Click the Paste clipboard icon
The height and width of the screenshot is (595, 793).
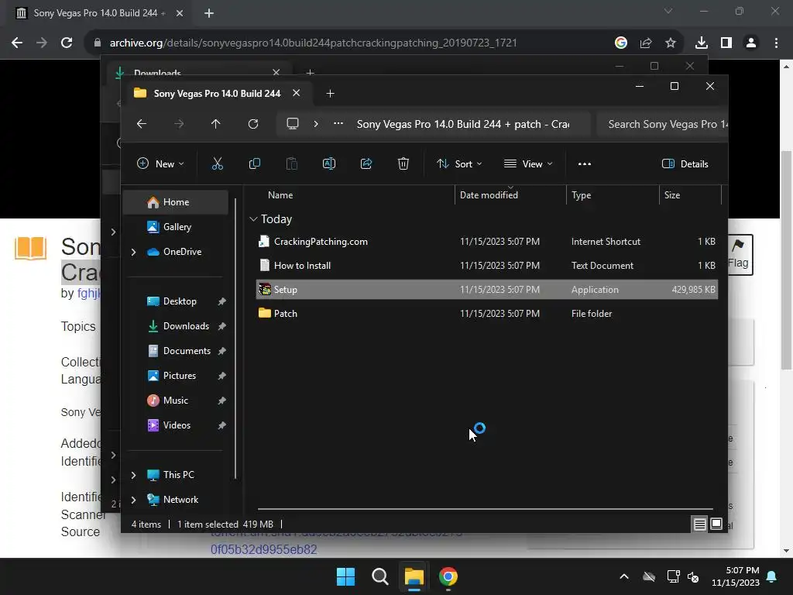coord(292,163)
